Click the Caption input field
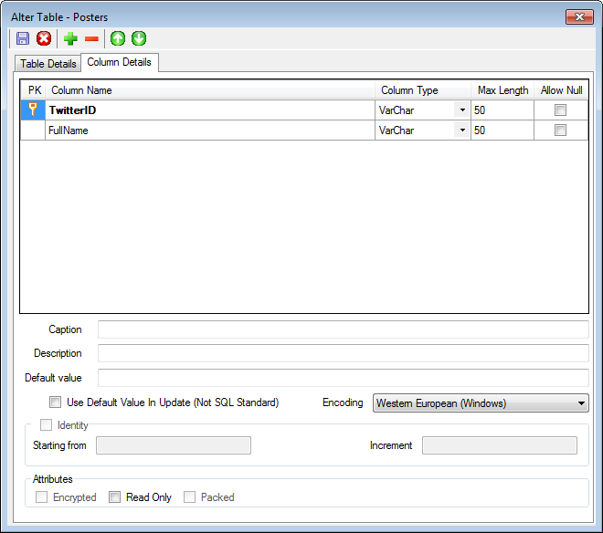Screen dimensions: 603x533 343,329
